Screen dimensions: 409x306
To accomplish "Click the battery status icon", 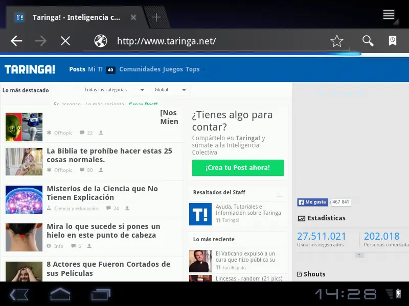I will coord(398,294).
